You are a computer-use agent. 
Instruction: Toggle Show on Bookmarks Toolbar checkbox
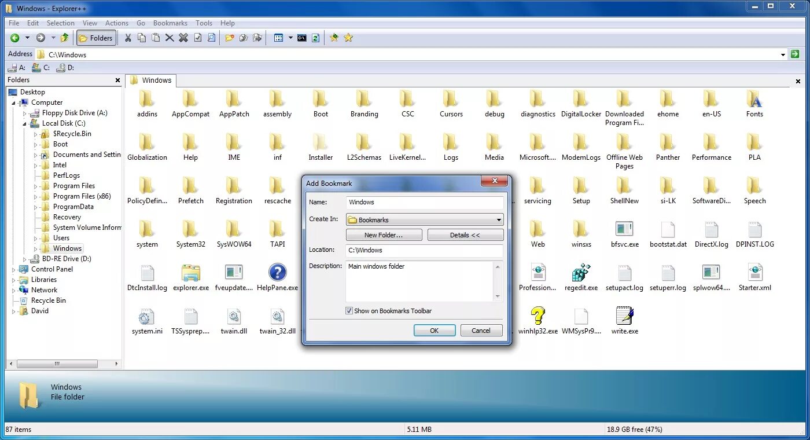coord(349,311)
